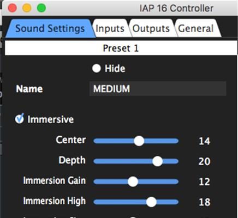Switch to the General tab
Screen dimensions: 238x218
[x=196, y=28]
